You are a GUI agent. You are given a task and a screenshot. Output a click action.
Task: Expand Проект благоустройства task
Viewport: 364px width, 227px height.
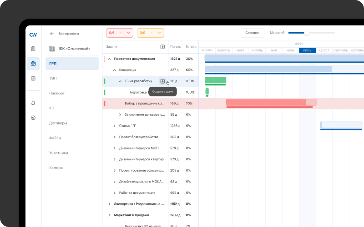115,137
